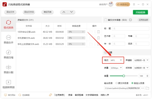Image resolution: width=152 pixels, height=99 pixels.
Task: Click the headphone icon beside 音乐文件信息
Action: point(106,20)
